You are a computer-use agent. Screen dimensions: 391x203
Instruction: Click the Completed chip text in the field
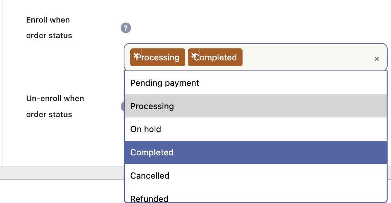(215, 57)
